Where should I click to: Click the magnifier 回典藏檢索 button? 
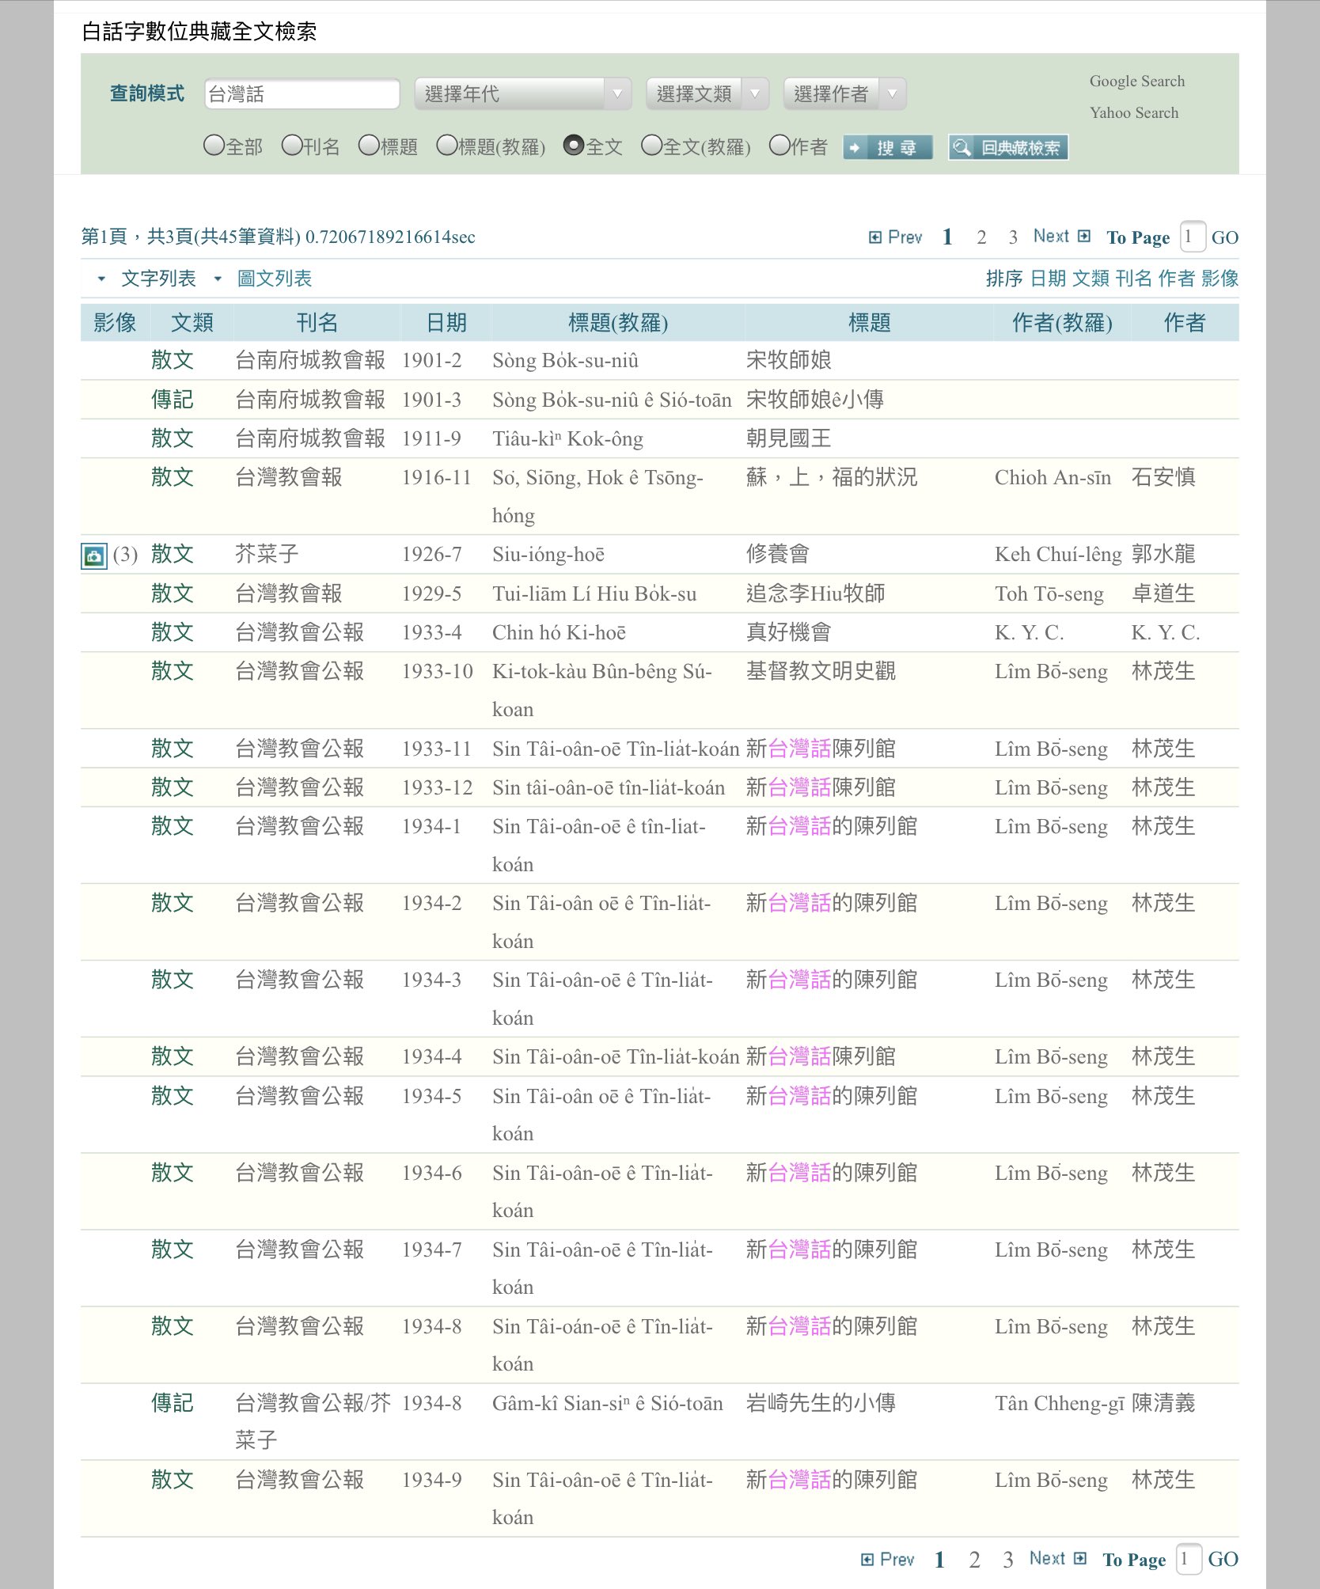[x=1008, y=148]
